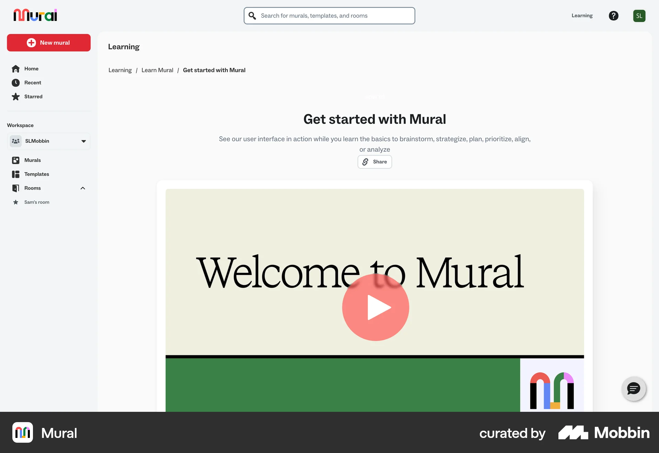This screenshot has width=659, height=453.
Task: Open the Home section in the sidebar
Action: pyautogui.click(x=31, y=69)
